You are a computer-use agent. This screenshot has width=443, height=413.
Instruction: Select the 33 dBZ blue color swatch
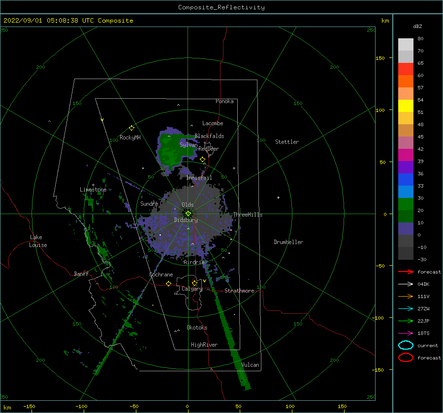coord(406,180)
